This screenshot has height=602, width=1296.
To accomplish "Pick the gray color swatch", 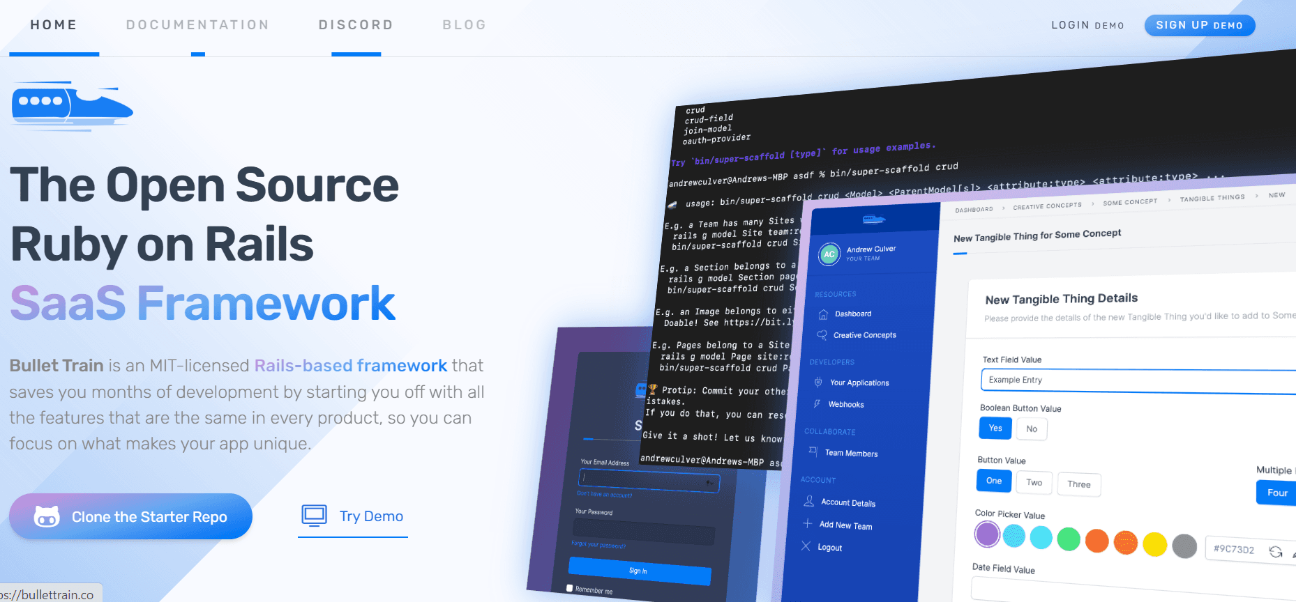I will 1184,546.
